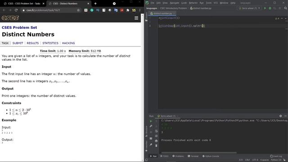288x162 pixels.
Task: Rerun program with green arrow in Run panel
Action: (x=151, y=121)
